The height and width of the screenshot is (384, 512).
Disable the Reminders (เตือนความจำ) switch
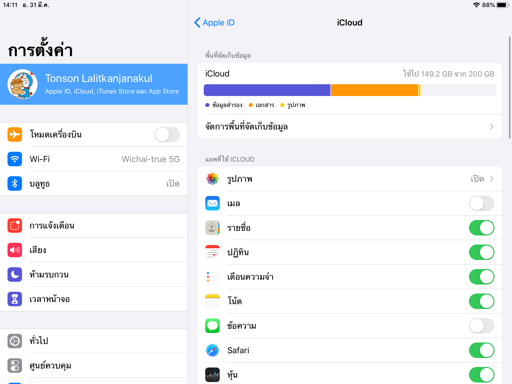(x=481, y=277)
